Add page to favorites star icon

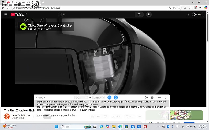(x=179, y=8)
